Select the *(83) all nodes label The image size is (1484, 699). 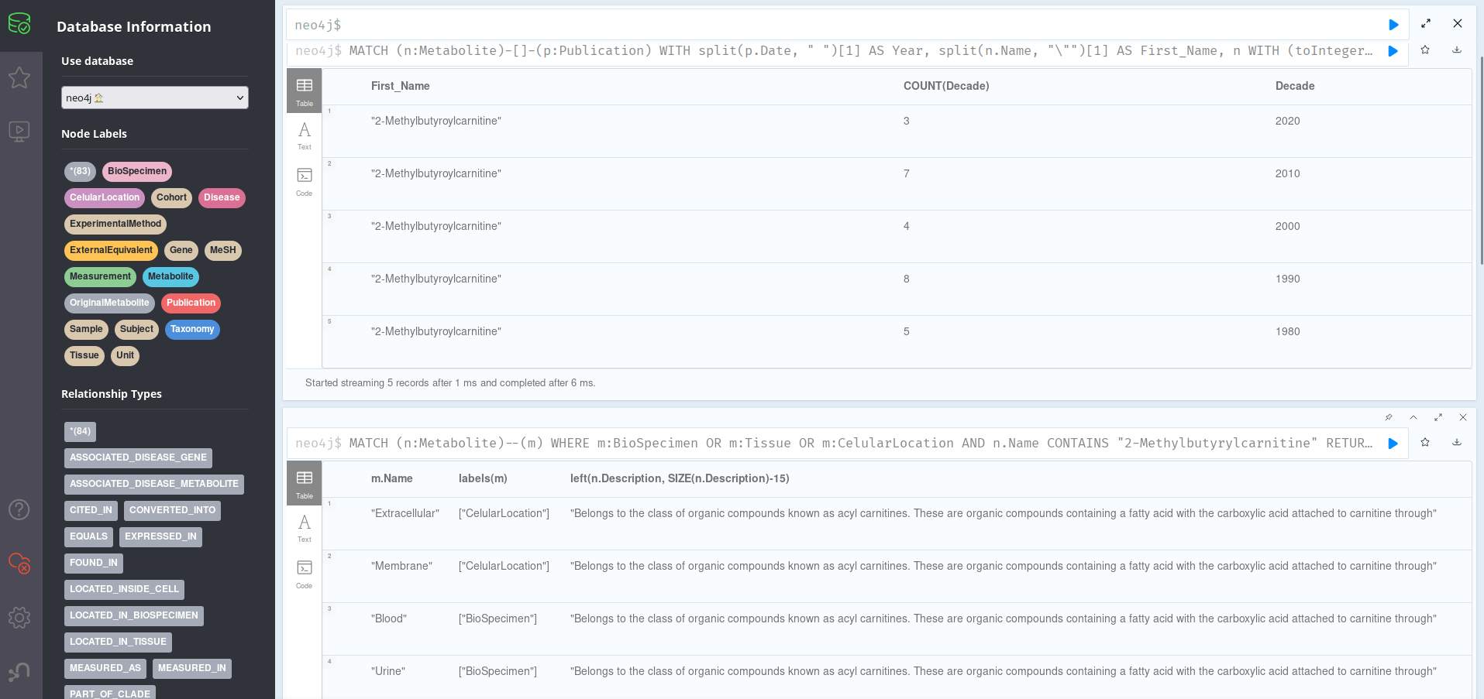80,172
